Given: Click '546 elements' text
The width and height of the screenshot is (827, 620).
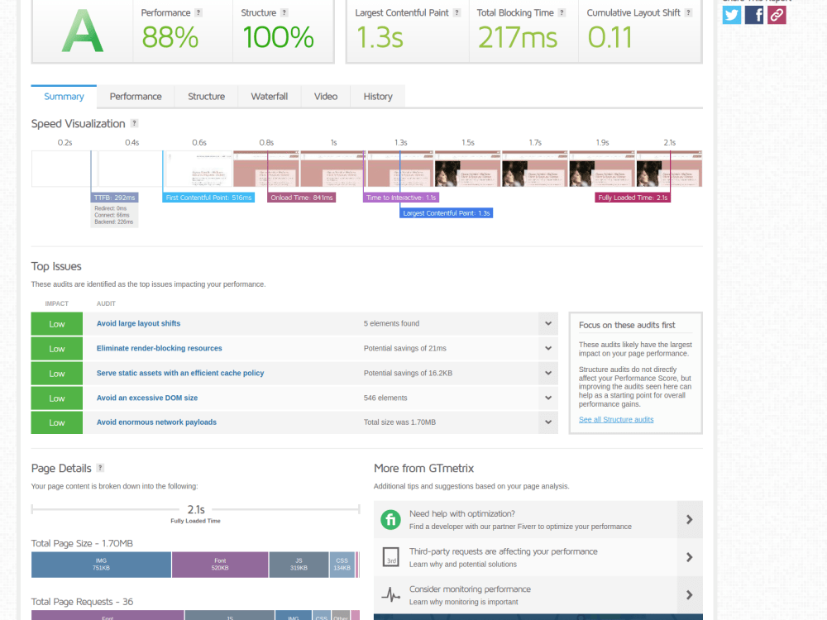Looking at the screenshot, I should pyautogui.click(x=385, y=398).
